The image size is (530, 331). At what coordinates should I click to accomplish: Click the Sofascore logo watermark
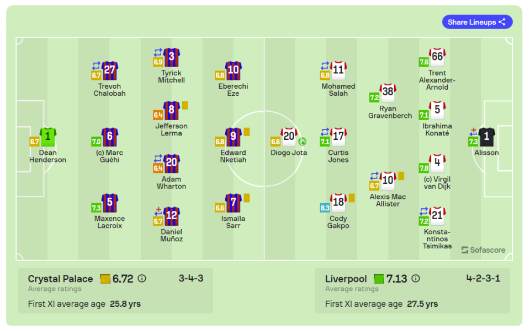tap(483, 250)
